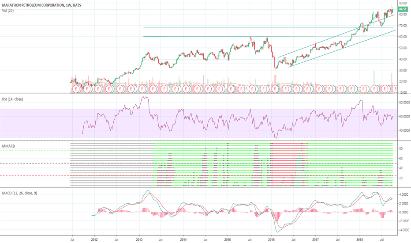Click the 0.0000 label on MACD axis
411x243 pixels.
point(404,212)
